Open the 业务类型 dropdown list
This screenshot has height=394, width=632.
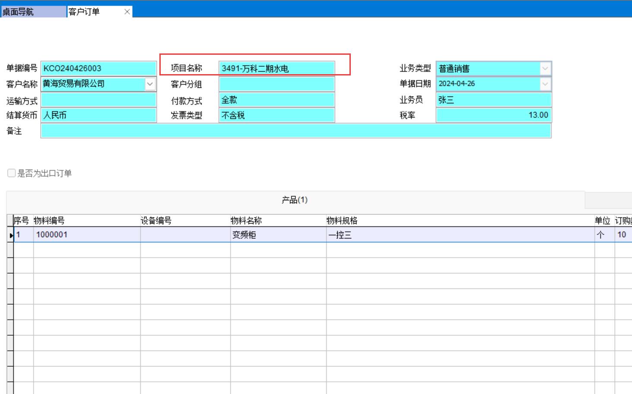coord(545,69)
